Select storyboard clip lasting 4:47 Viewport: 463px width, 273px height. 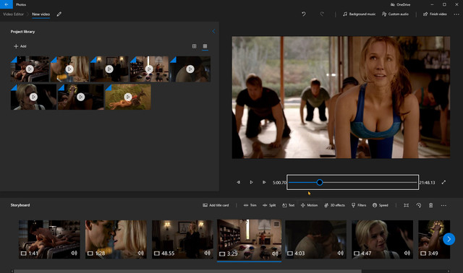pyautogui.click(x=383, y=239)
